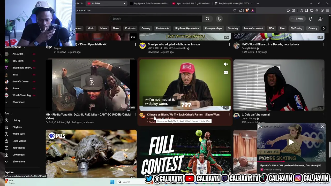331x186 pixels.
Task: Click the YouTube search magnifier button
Action: (207, 19)
